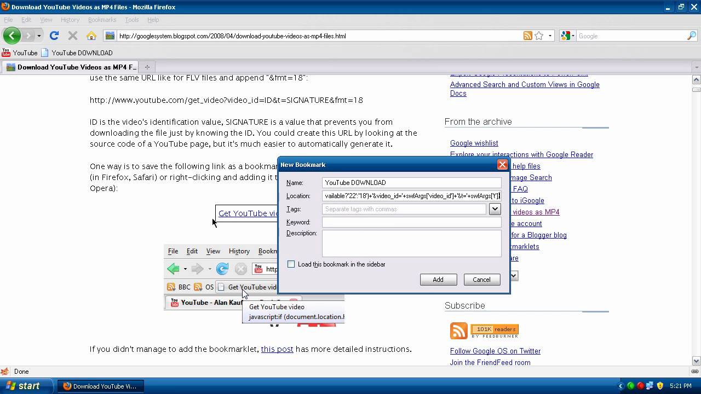The image size is (701, 394).
Task: Open the 'this post' link
Action: coord(277,349)
